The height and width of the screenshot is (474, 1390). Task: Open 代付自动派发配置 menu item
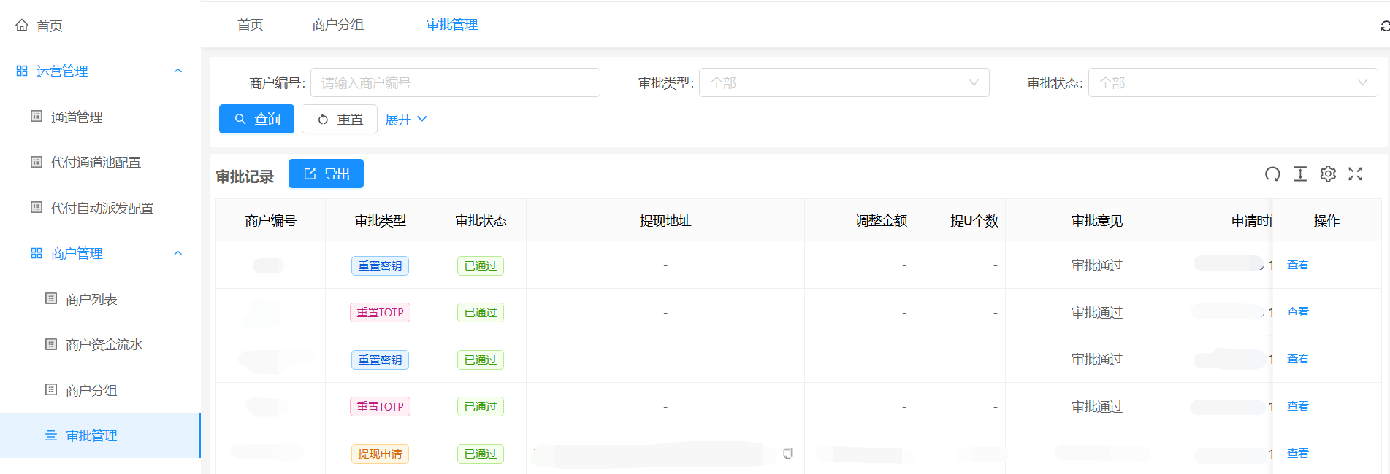[102, 208]
